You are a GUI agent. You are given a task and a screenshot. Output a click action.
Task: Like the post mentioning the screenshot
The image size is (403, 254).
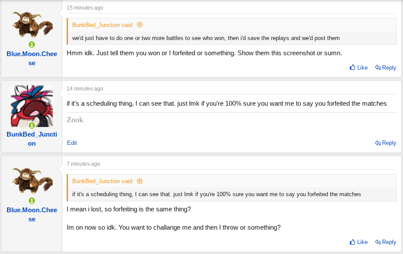coord(359,67)
